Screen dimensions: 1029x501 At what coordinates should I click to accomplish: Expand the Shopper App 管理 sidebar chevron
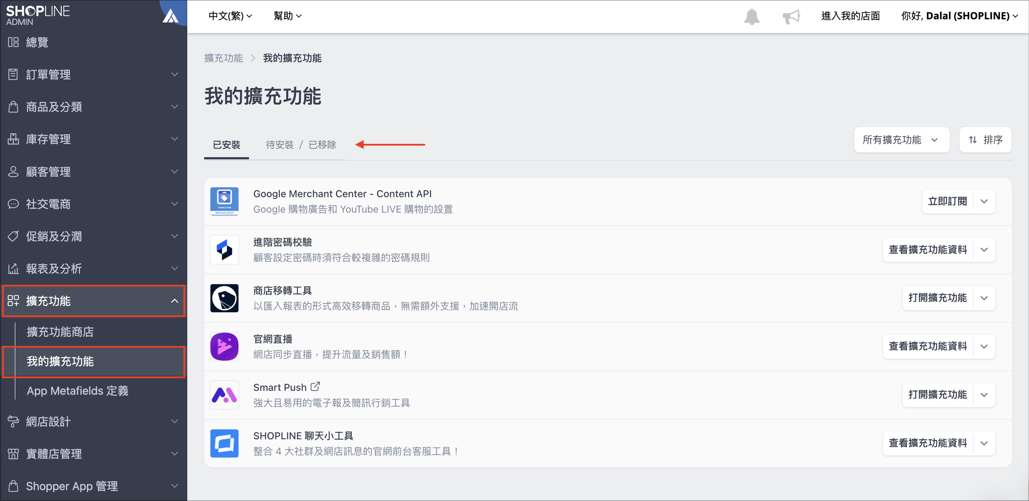175,486
